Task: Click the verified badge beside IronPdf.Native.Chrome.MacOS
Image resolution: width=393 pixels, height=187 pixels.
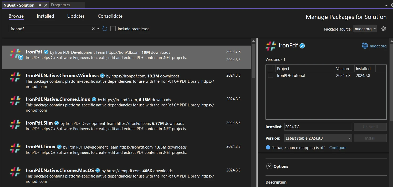Action: [x=98, y=170]
